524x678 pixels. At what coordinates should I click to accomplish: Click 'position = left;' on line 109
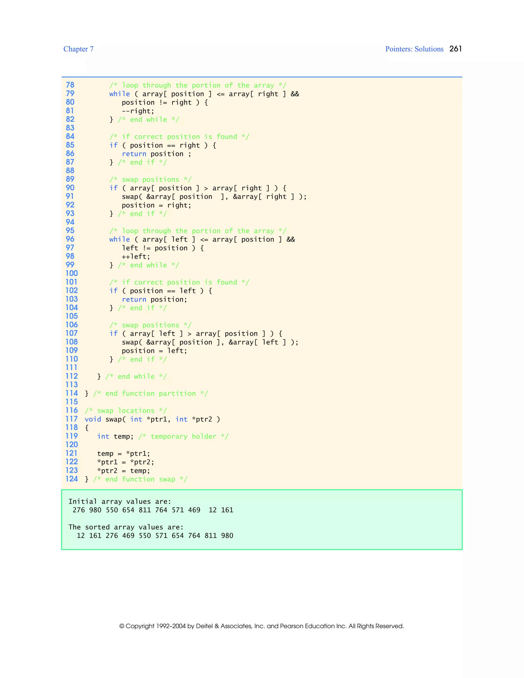pos(154,351)
